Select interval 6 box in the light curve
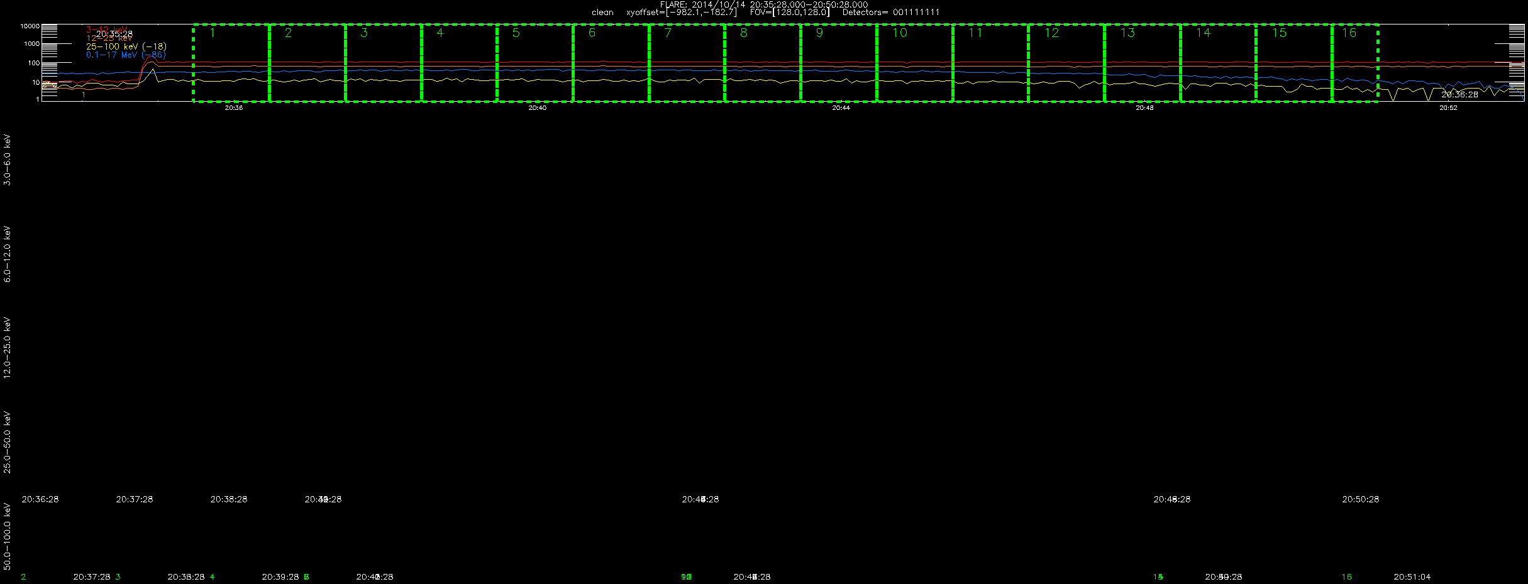The image size is (1528, 584). tap(611, 63)
